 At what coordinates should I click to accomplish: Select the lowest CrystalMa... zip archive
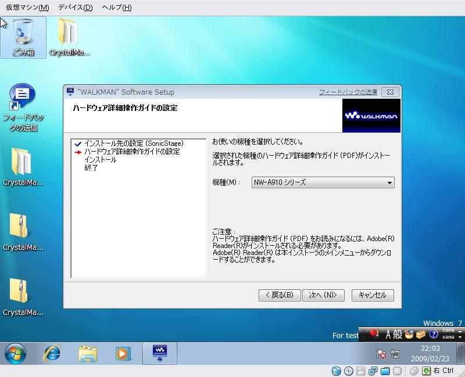tap(23, 297)
